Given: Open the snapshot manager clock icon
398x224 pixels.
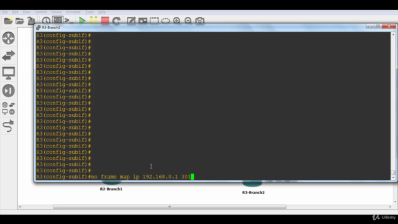Looking at the screenshot, I should [46, 21].
